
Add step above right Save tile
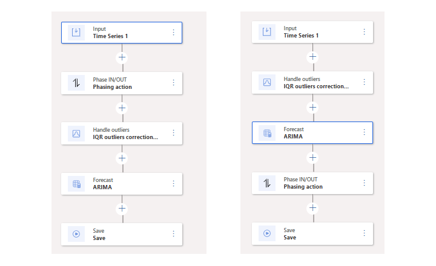pos(312,208)
